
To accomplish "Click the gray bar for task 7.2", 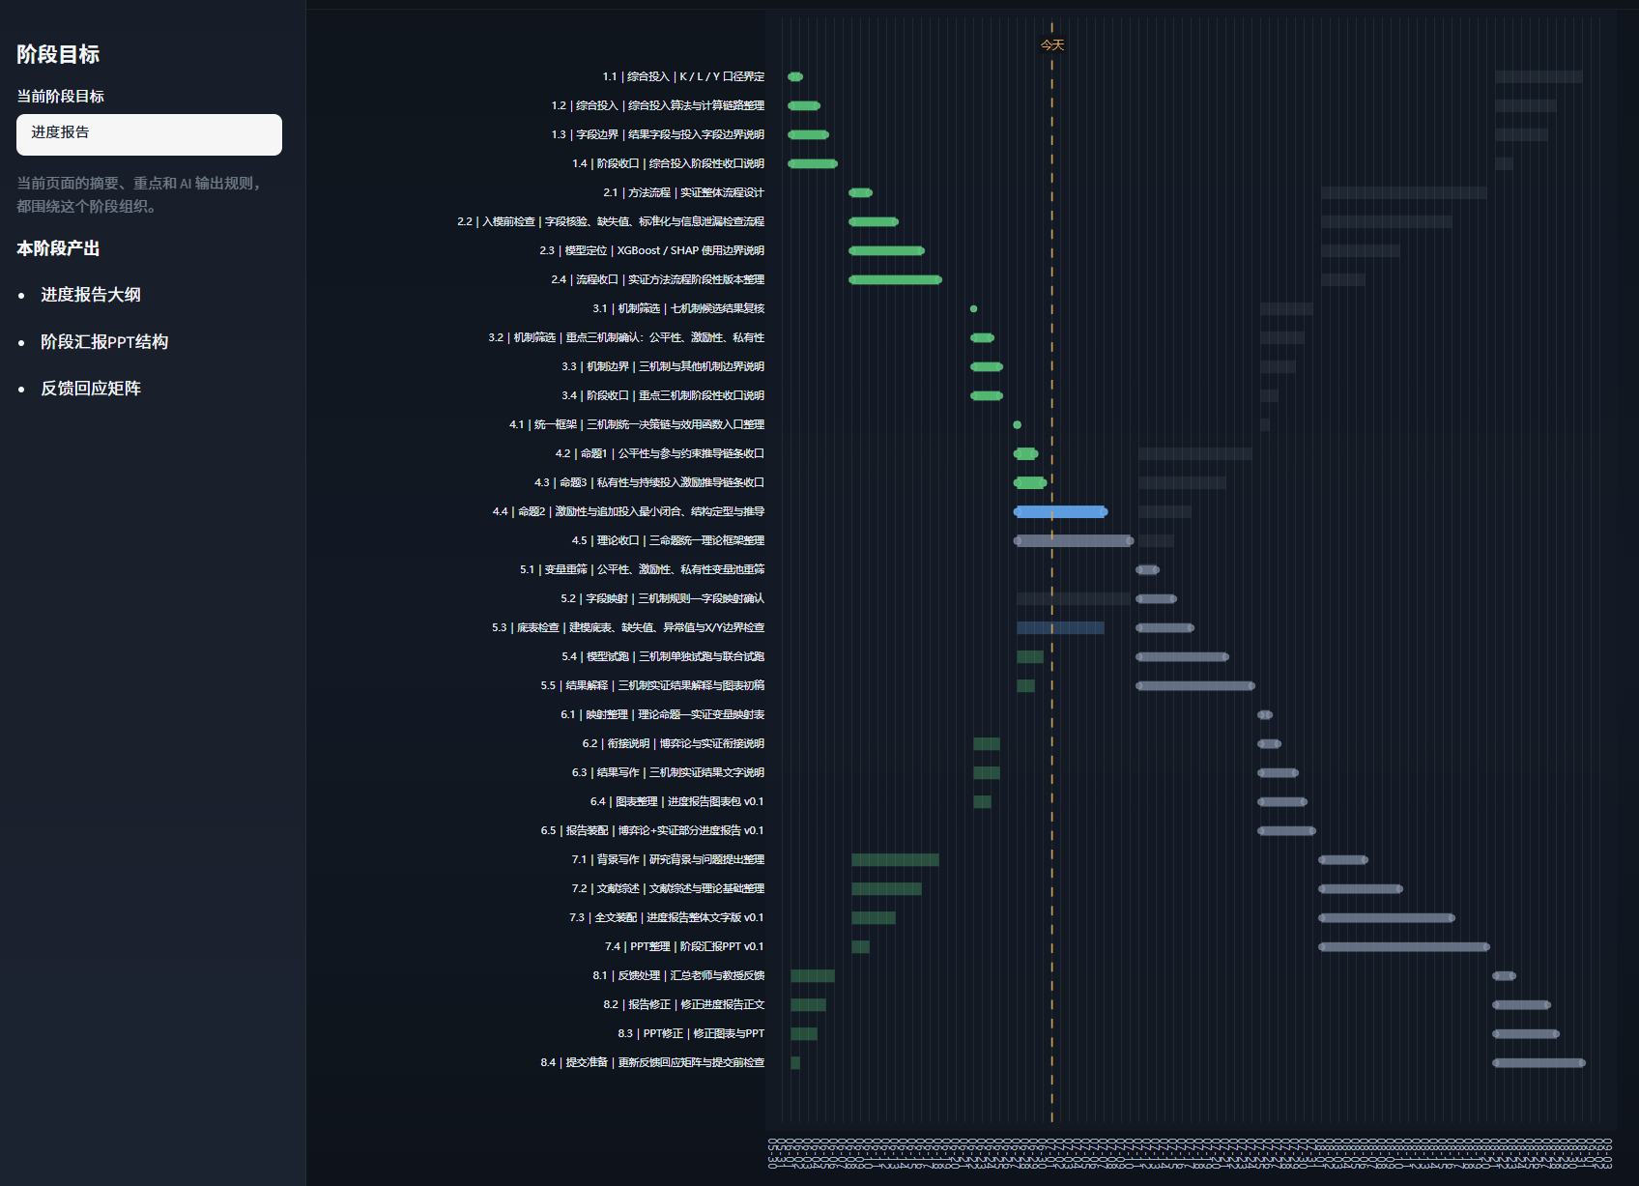I will tap(1361, 888).
